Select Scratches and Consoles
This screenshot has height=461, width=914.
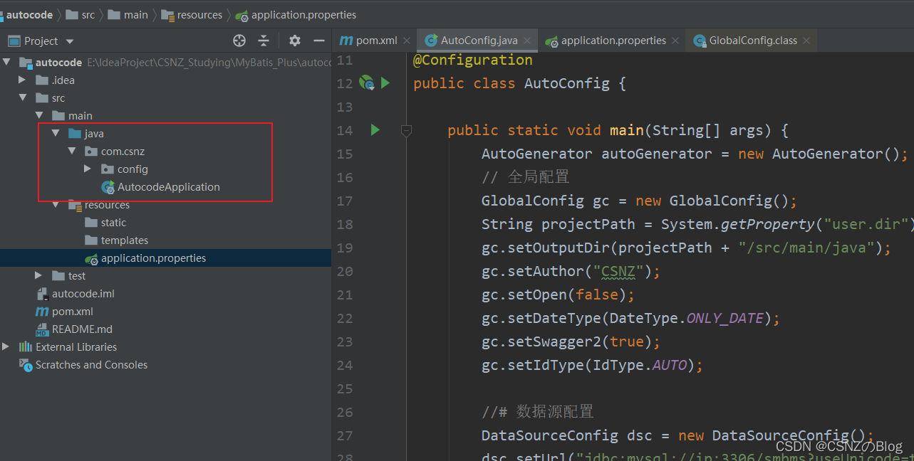[91, 365]
